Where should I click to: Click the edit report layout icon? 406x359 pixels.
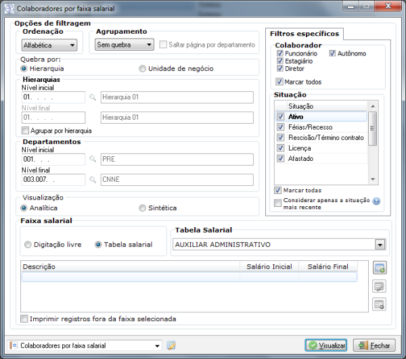(x=171, y=345)
